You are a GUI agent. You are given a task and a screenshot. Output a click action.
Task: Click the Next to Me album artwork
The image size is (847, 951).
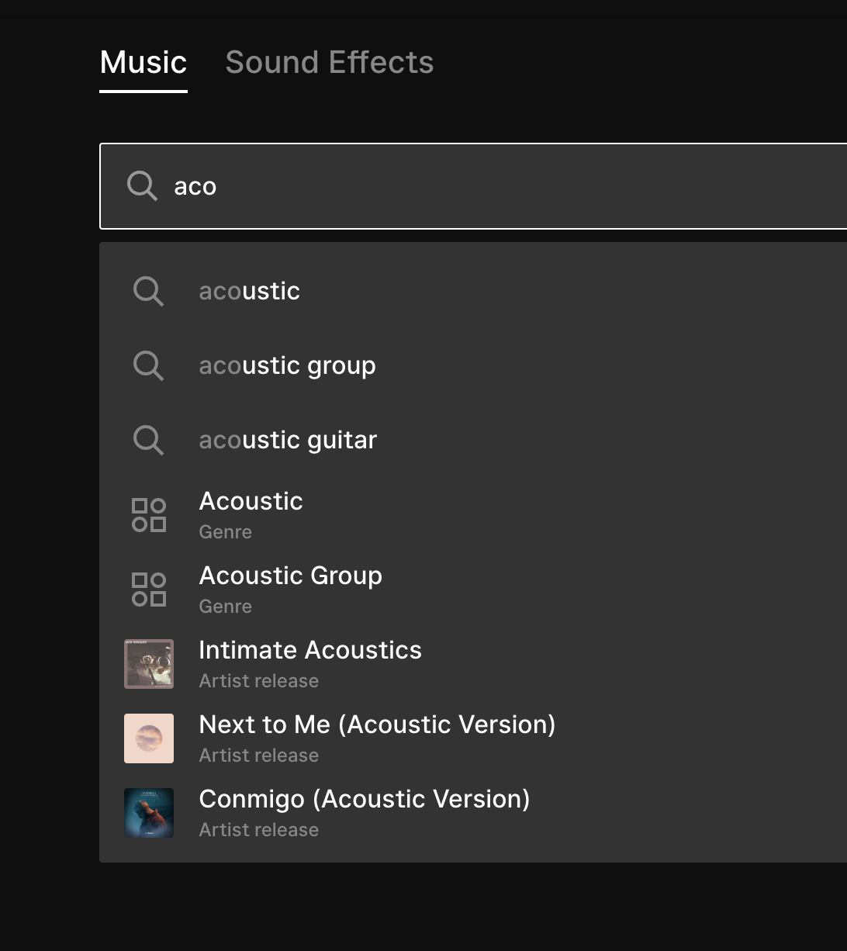coord(149,738)
